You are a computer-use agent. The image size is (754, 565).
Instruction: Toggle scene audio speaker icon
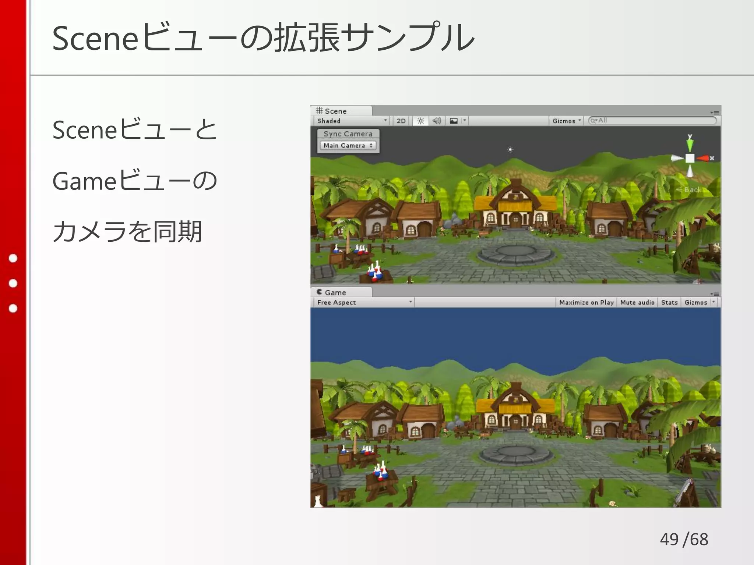pos(437,121)
